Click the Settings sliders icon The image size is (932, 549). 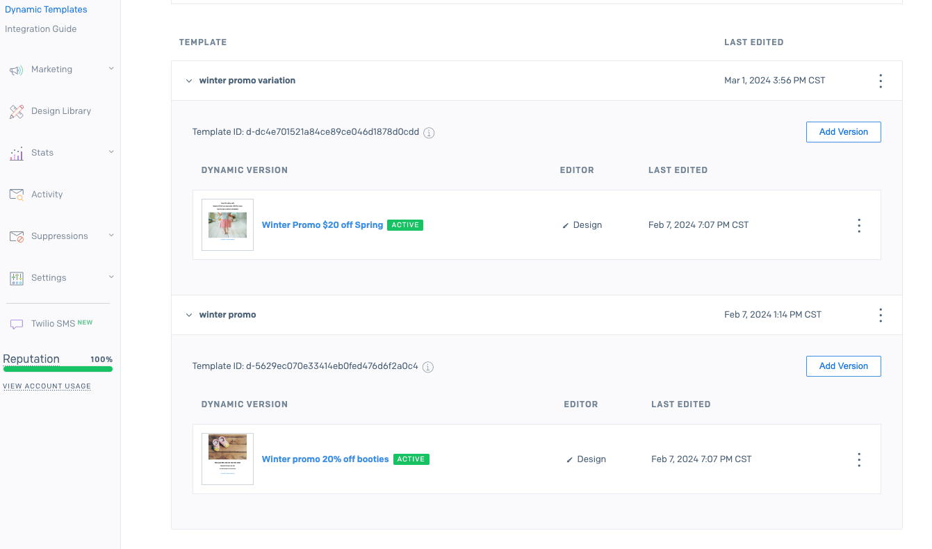[x=17, y=277]
